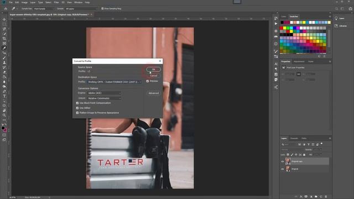The image size is (354, 199).
Task: Click the link width-height icon in Properties
Action: [x=299, y=74]
